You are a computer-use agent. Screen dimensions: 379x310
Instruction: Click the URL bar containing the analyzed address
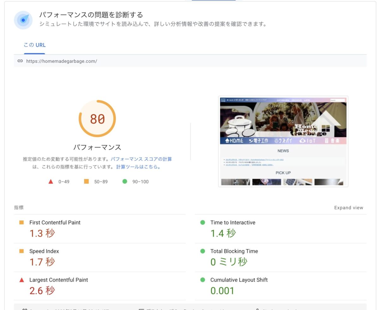point(189,61)
